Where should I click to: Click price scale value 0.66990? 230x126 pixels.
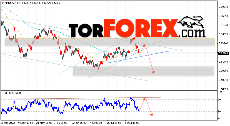(x=223, y=16)
